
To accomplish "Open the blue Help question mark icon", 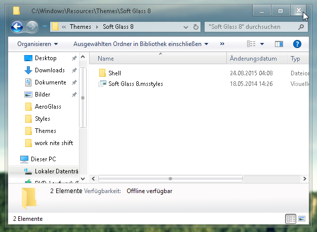I will click(x=297, y=44).
